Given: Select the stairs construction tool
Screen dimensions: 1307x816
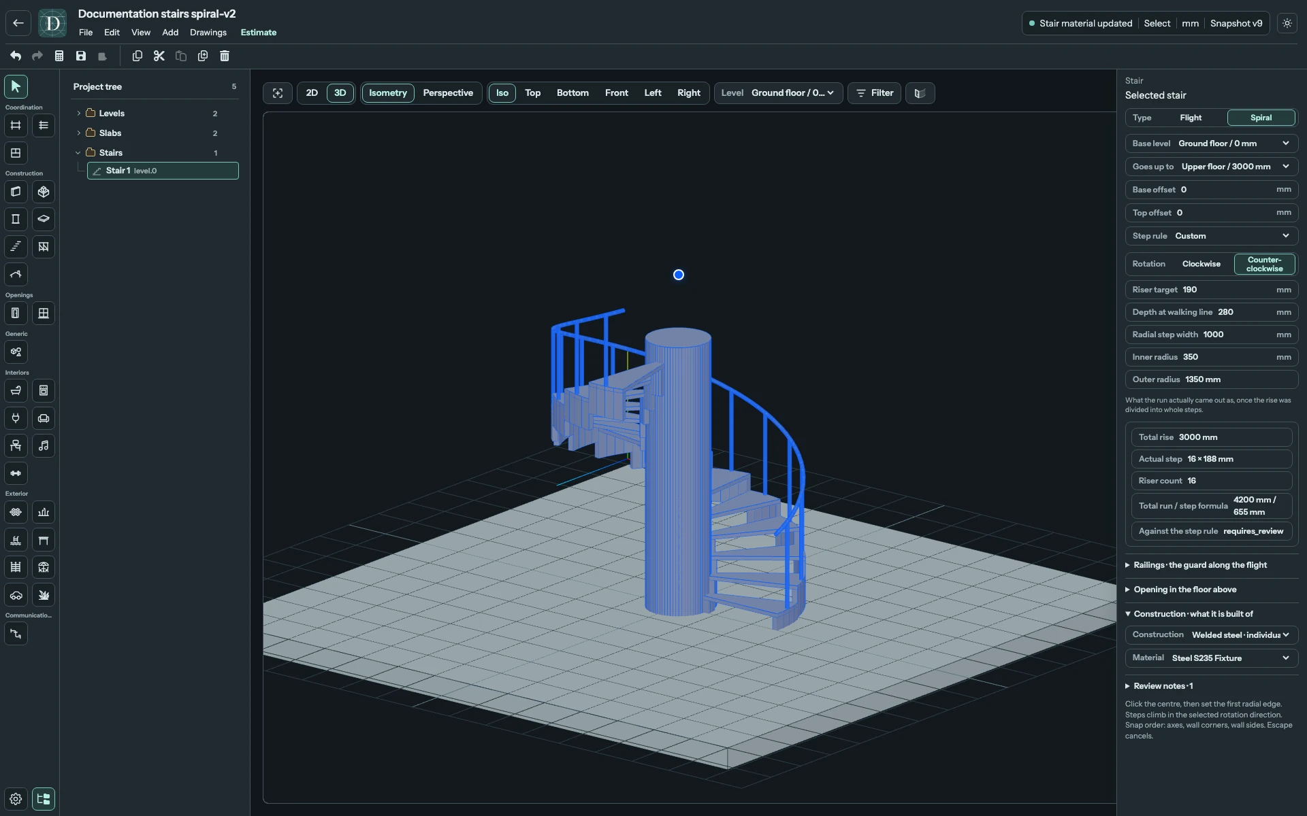Looking at the screenshot, I should [16, 247].
